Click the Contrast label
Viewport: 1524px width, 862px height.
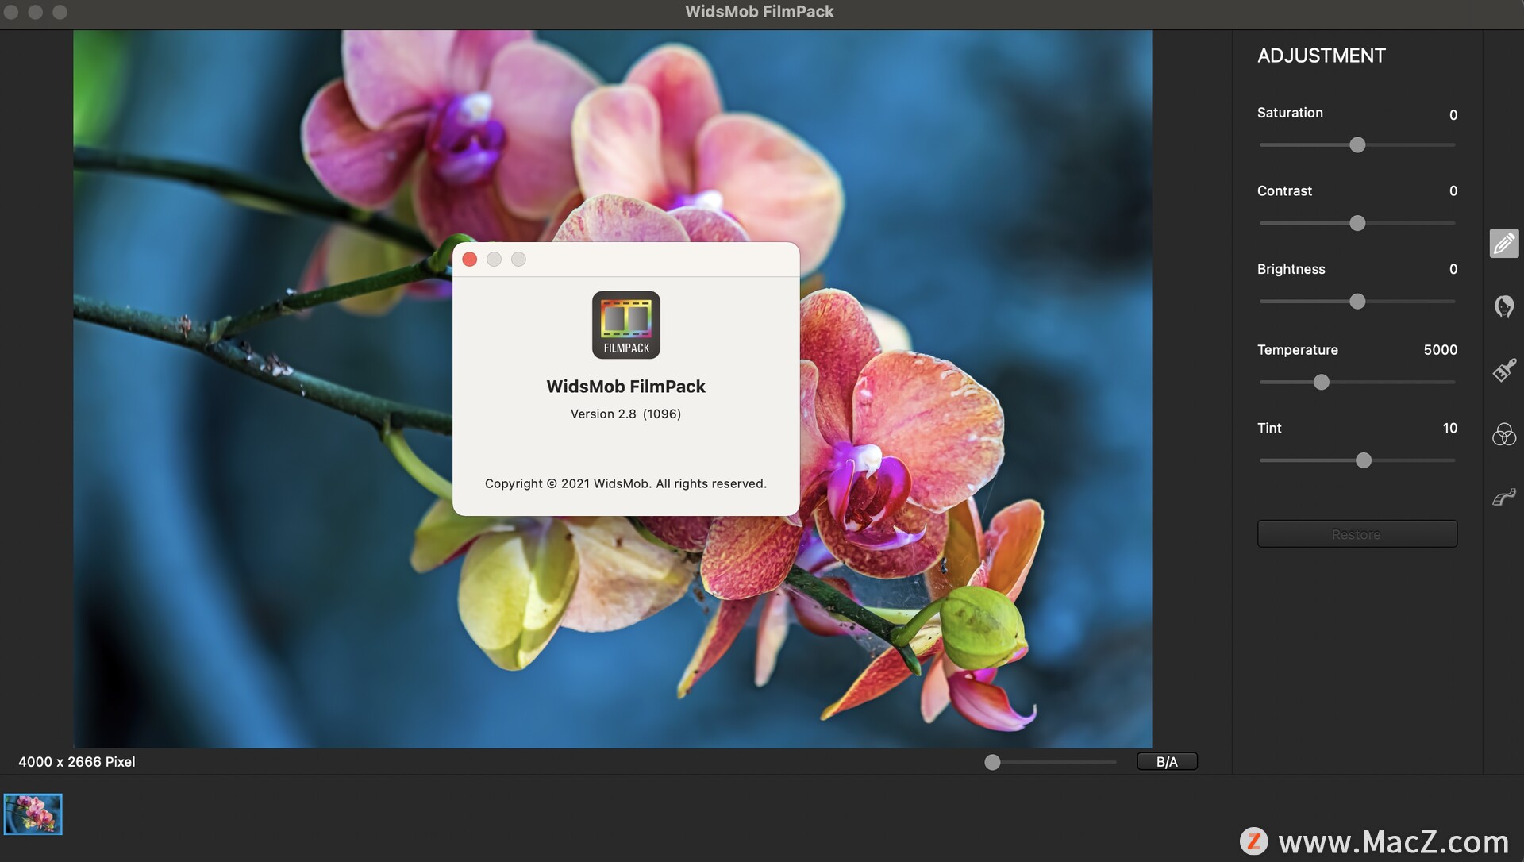[x=1284, y=191]
